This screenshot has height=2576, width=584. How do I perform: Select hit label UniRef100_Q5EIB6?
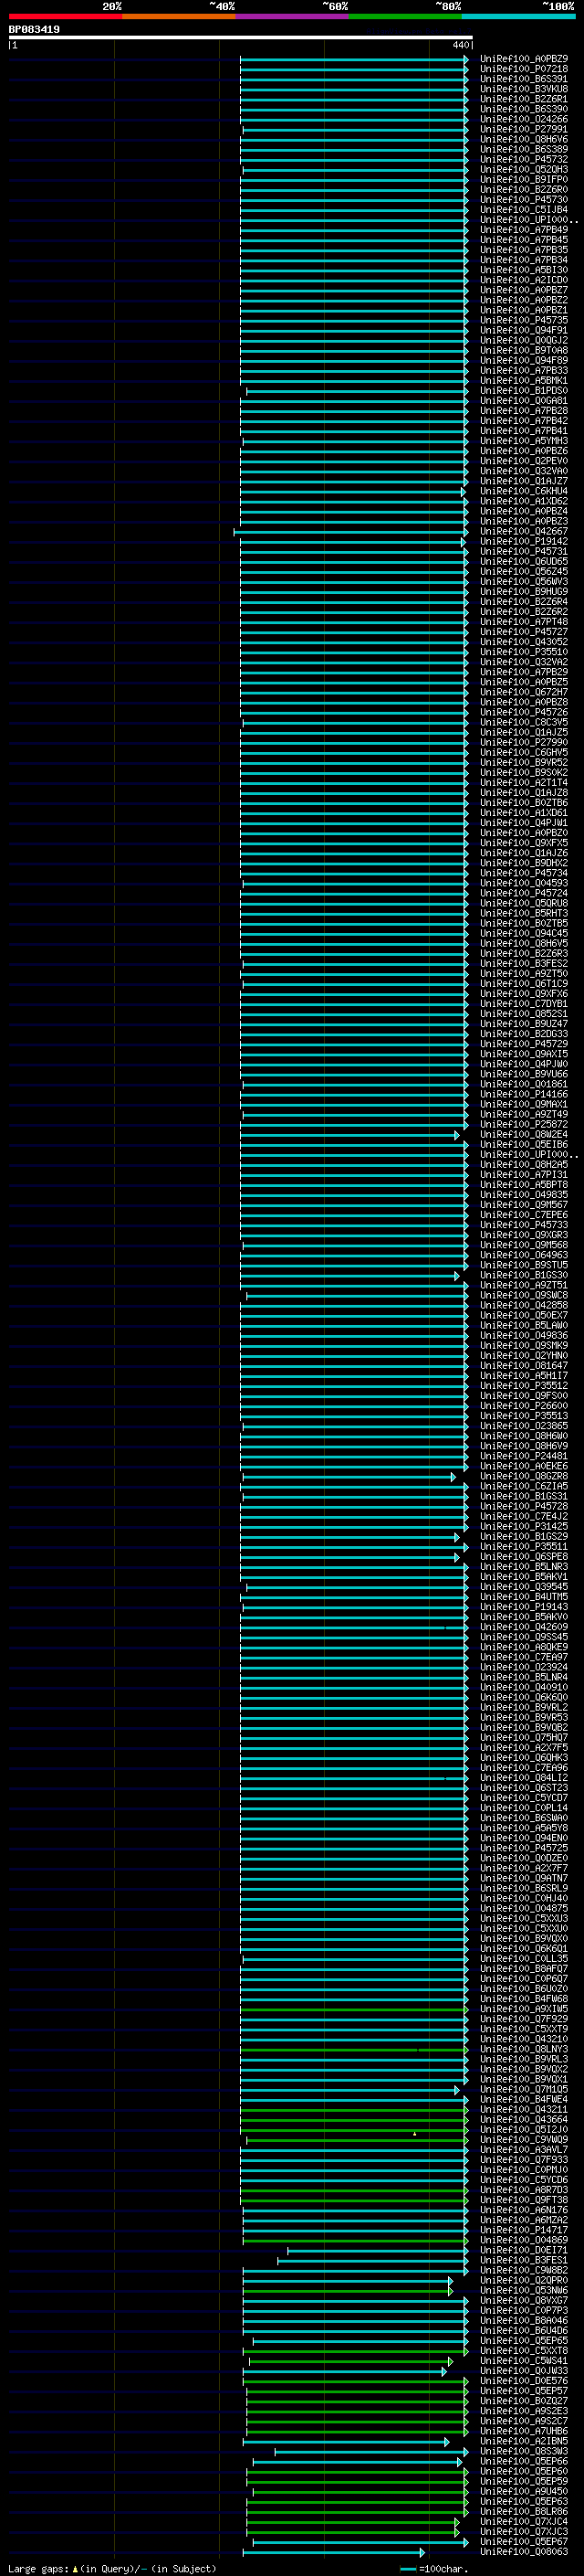pos(524,1144)
